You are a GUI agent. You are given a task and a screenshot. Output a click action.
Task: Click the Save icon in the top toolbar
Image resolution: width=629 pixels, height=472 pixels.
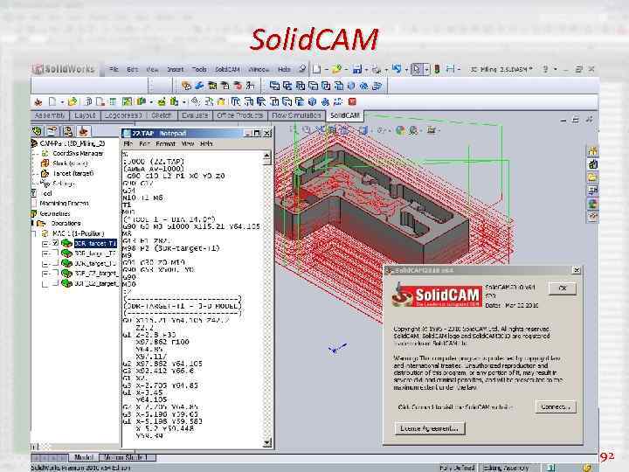click(x=357, y=69)
